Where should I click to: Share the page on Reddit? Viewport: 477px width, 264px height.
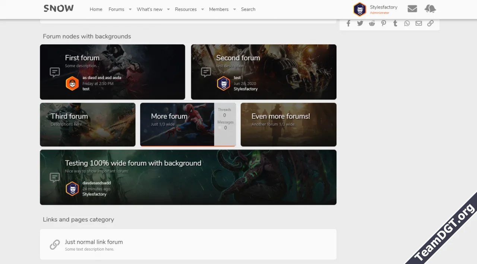click(x=372, y=23)
